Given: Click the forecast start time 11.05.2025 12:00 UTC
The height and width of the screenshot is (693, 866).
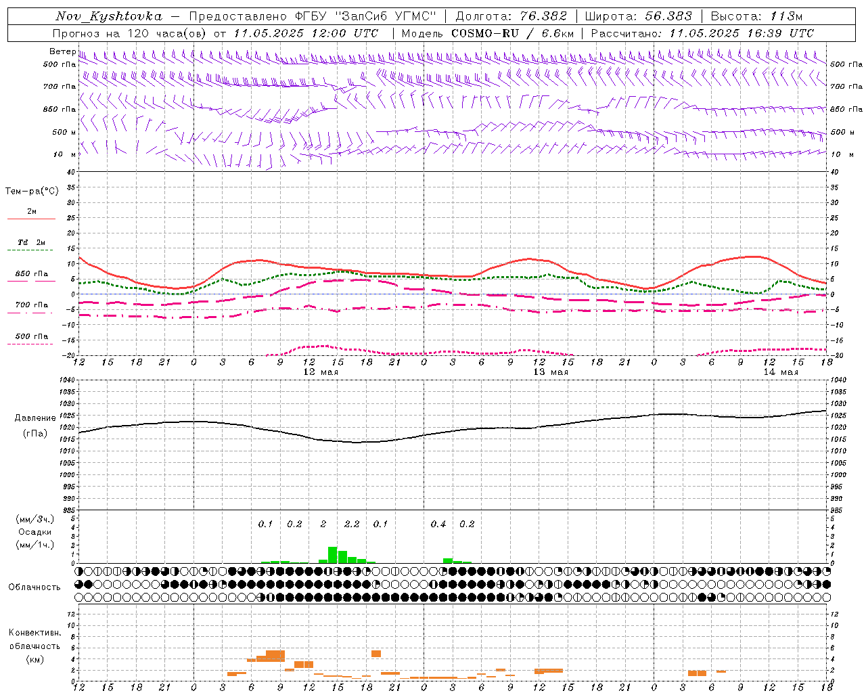Looking at the screenshot, I should pyautogui.click(x=306, y=33).
